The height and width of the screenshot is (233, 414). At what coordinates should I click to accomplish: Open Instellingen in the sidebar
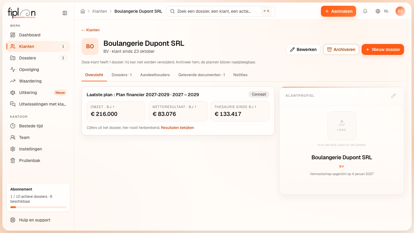pyautogui.click(x=38, y=149)
